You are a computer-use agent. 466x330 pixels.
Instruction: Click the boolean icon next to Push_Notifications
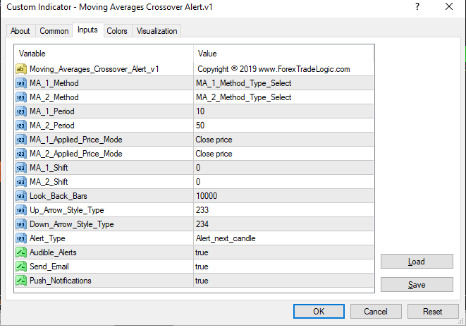pos(21,281)
